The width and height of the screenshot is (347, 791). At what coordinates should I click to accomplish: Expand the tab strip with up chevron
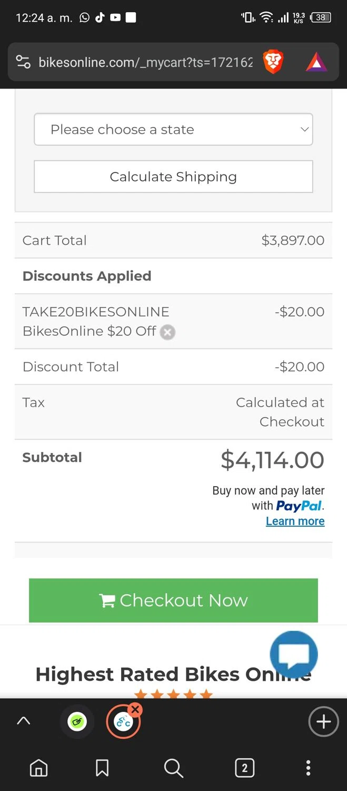point(24,721)
